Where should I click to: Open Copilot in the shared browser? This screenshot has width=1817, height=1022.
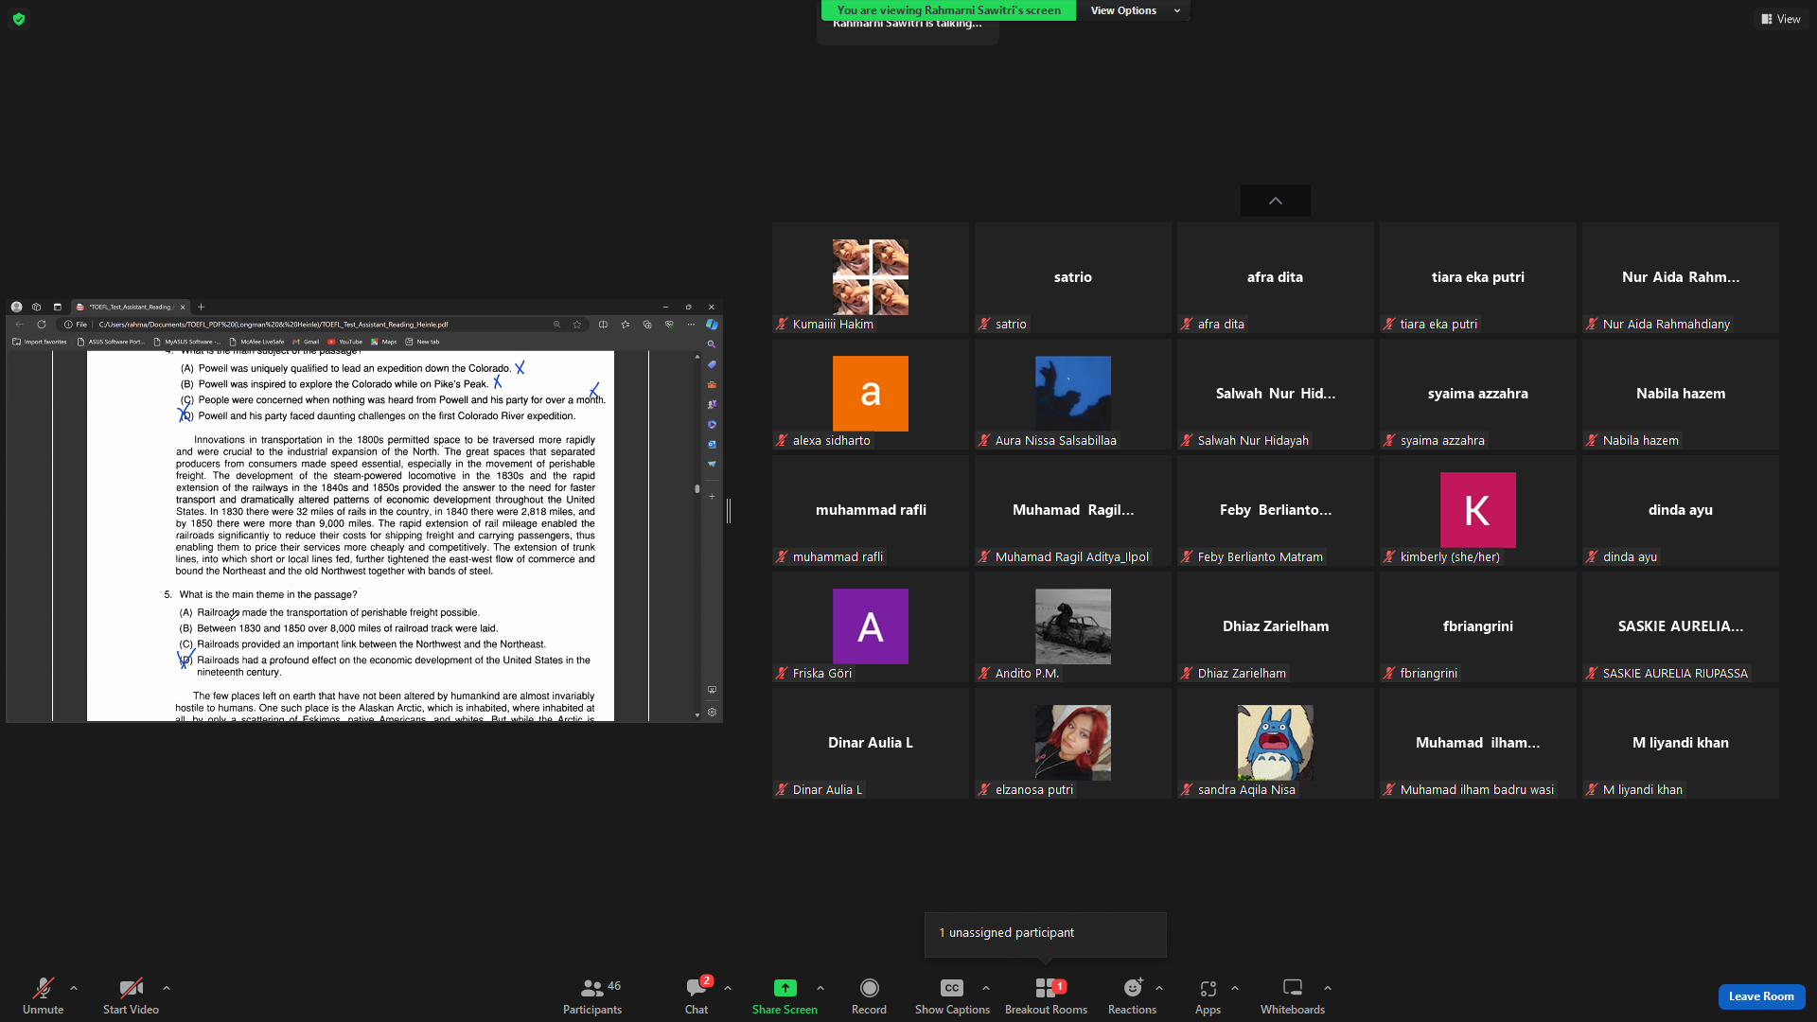[712, 325]
